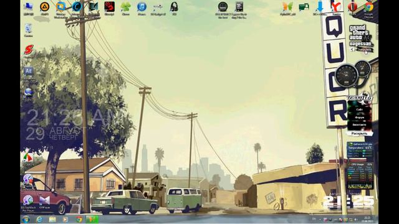Click the Раскрыть gadget button
Image resolution: width=399 pixels, height=224 pixels.
(359, 133)
